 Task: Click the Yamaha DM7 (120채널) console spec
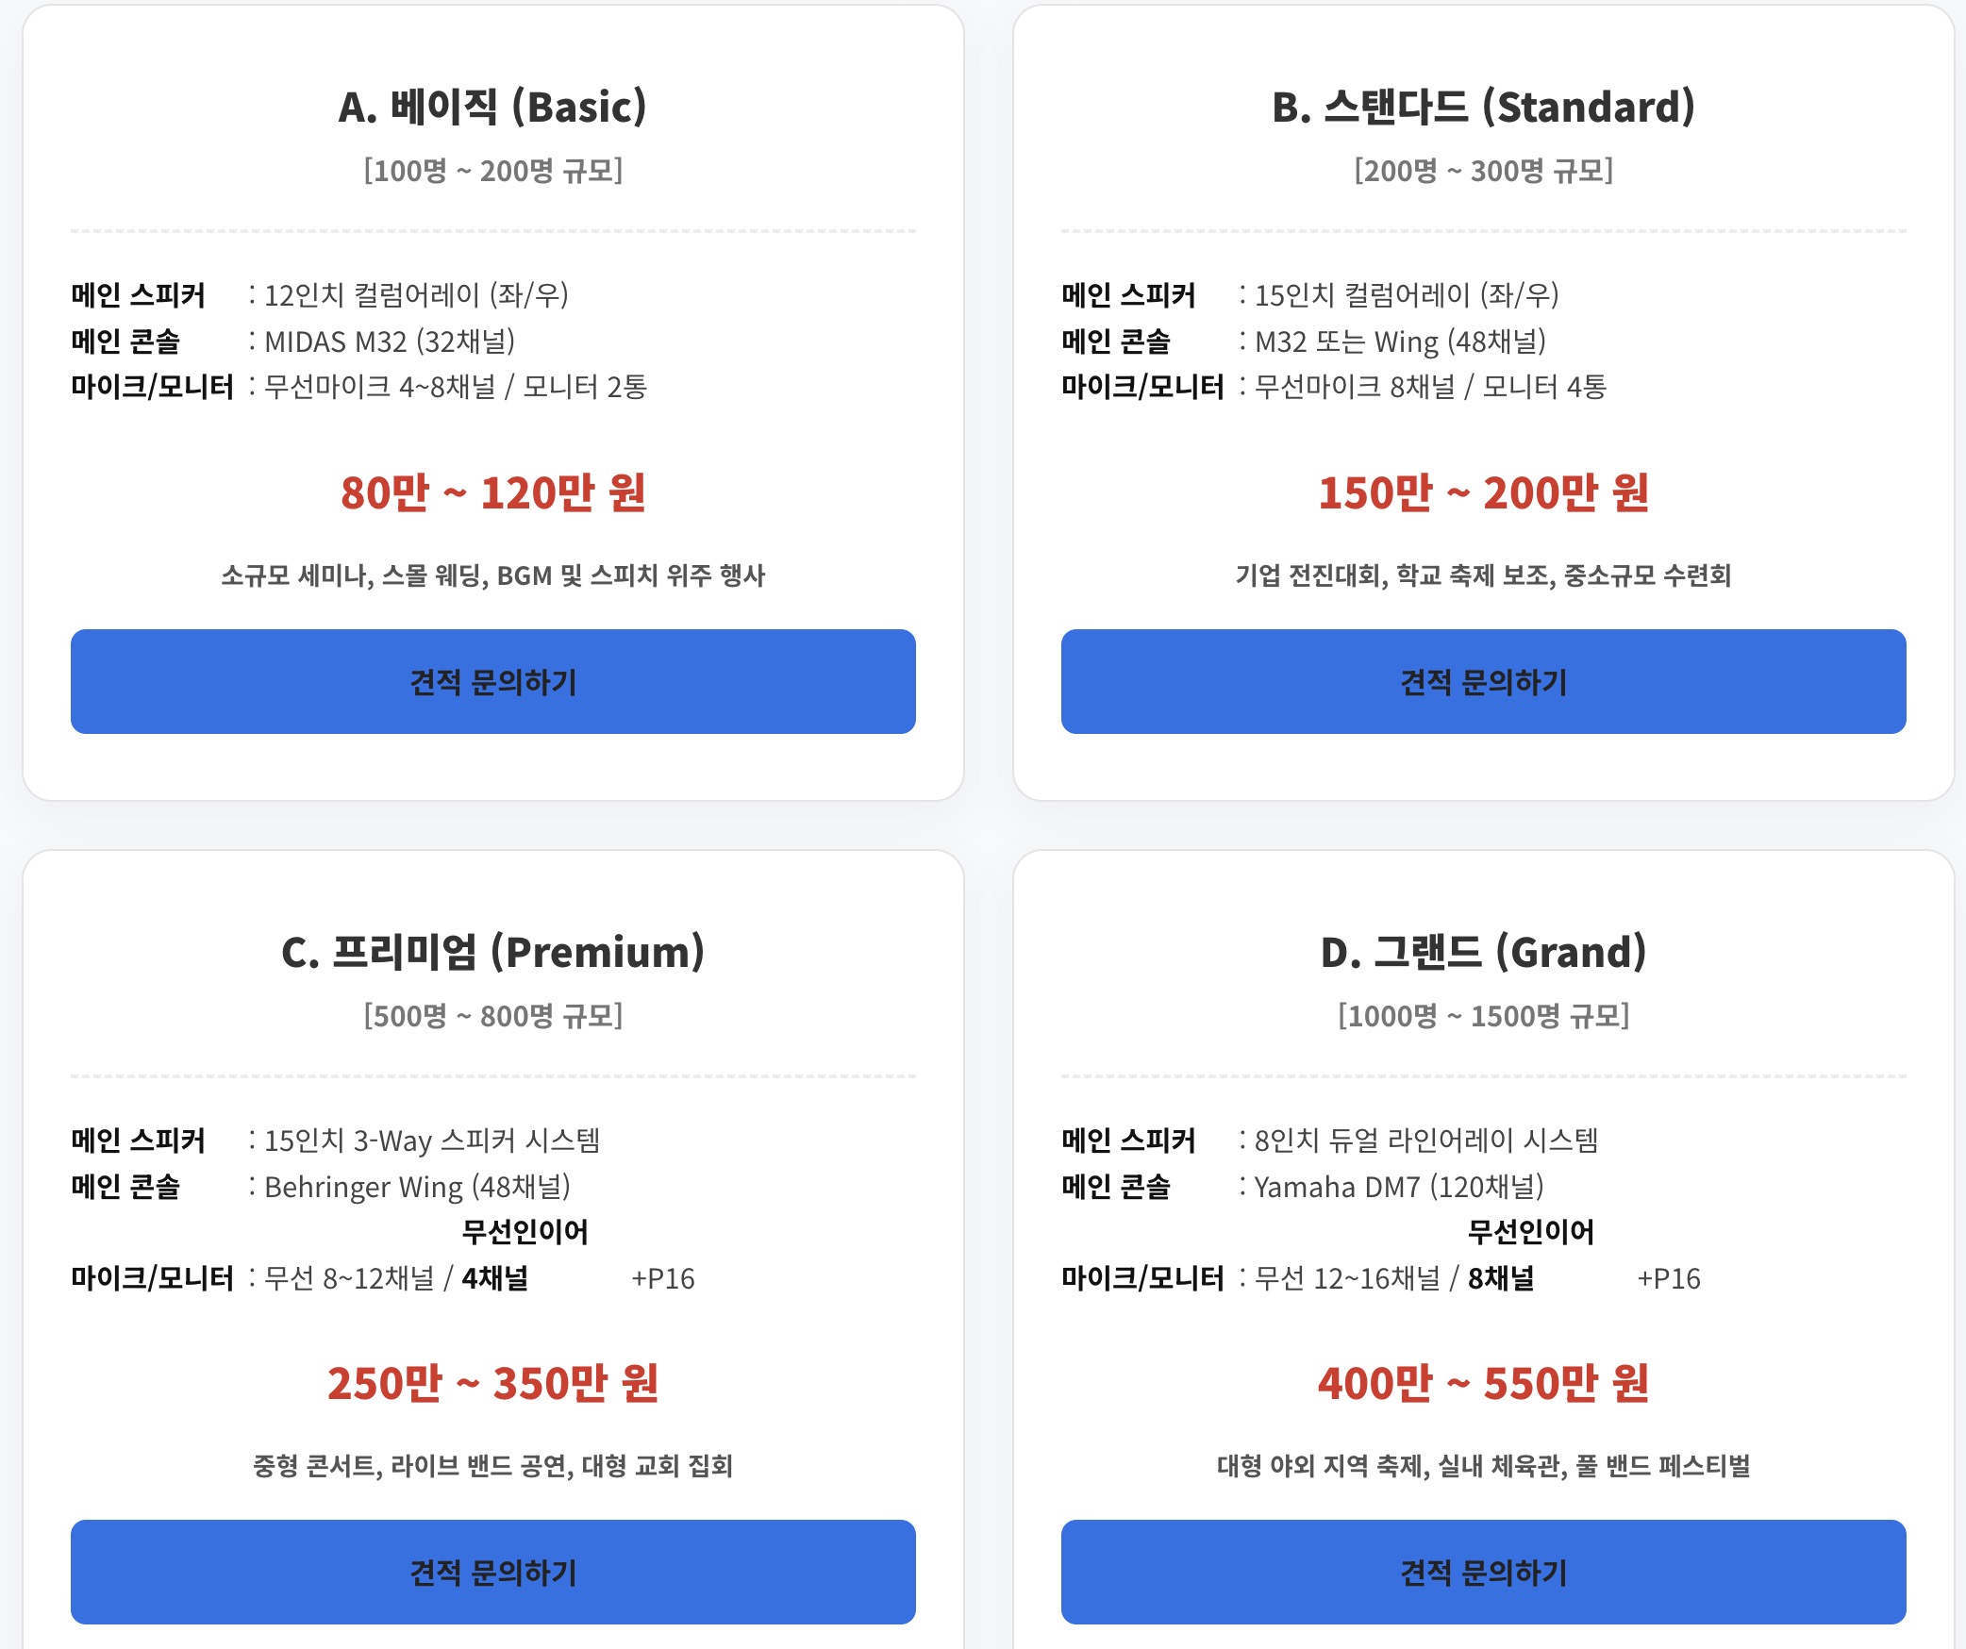click(x=1399, y=1187)
